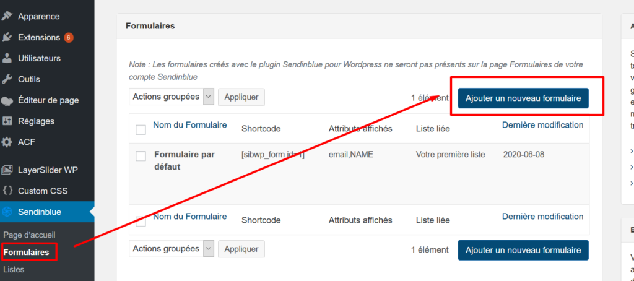634x281 pixels.
Task: Click the top 1 élément count text
Action: pos(430,98)
